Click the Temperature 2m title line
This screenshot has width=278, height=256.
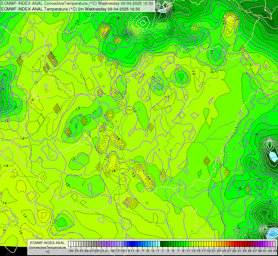pos(70,9)
